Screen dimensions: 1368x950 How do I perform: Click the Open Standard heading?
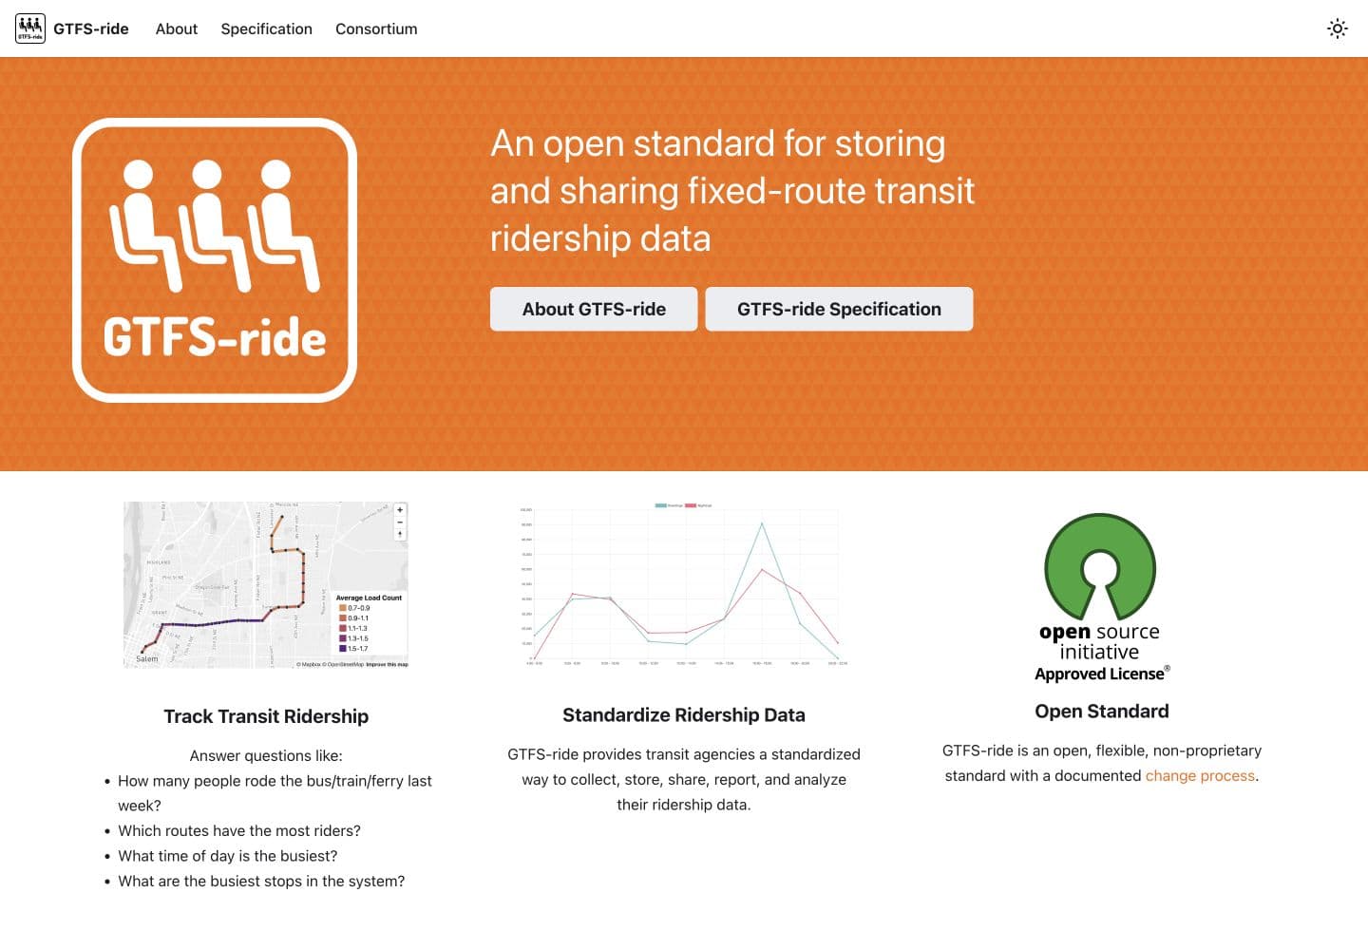pos(1102,712)
